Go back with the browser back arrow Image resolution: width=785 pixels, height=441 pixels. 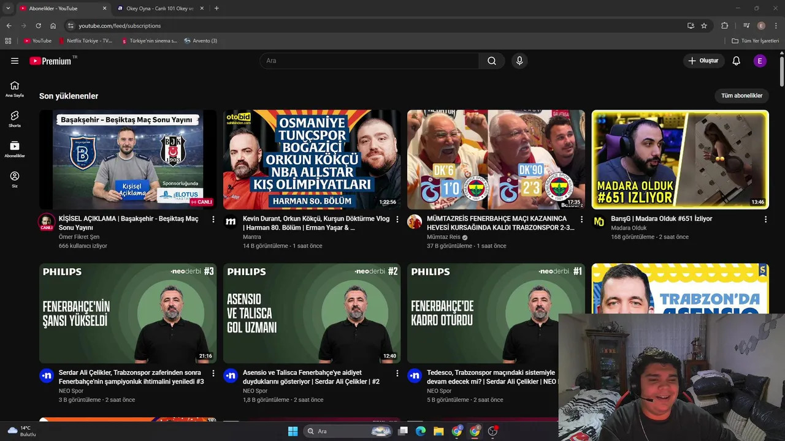coord(9,26)
